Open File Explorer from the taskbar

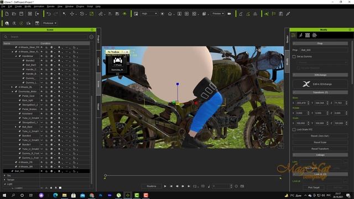(x=64, y=195)
